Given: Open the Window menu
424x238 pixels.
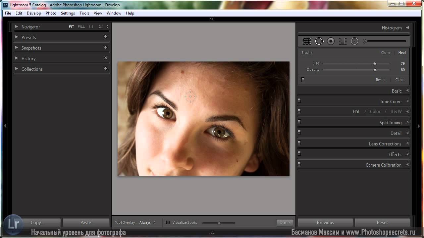Looking at the screenshot, I should [114, 13].
